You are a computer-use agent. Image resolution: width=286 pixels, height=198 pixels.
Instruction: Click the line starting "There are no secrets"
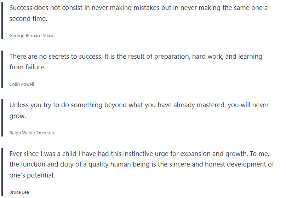point(136,57)
